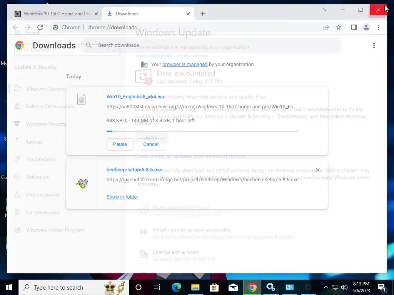Image resolution: width=394 pixels, height=295 pixels.
Task: Click the Type here to search box
Action: pyautogui.click(x=74, y=287)
